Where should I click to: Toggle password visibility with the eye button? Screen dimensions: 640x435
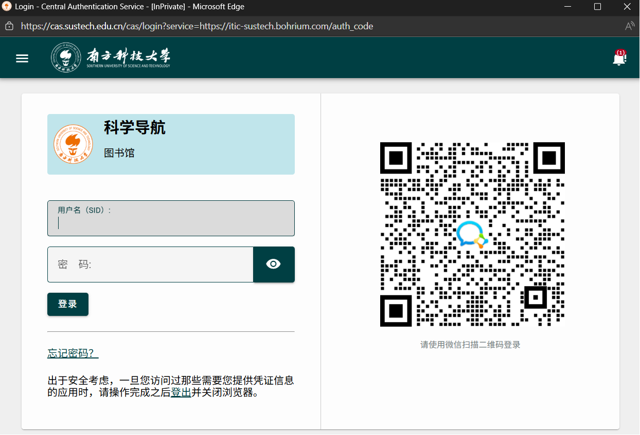[x=274, y=264]
